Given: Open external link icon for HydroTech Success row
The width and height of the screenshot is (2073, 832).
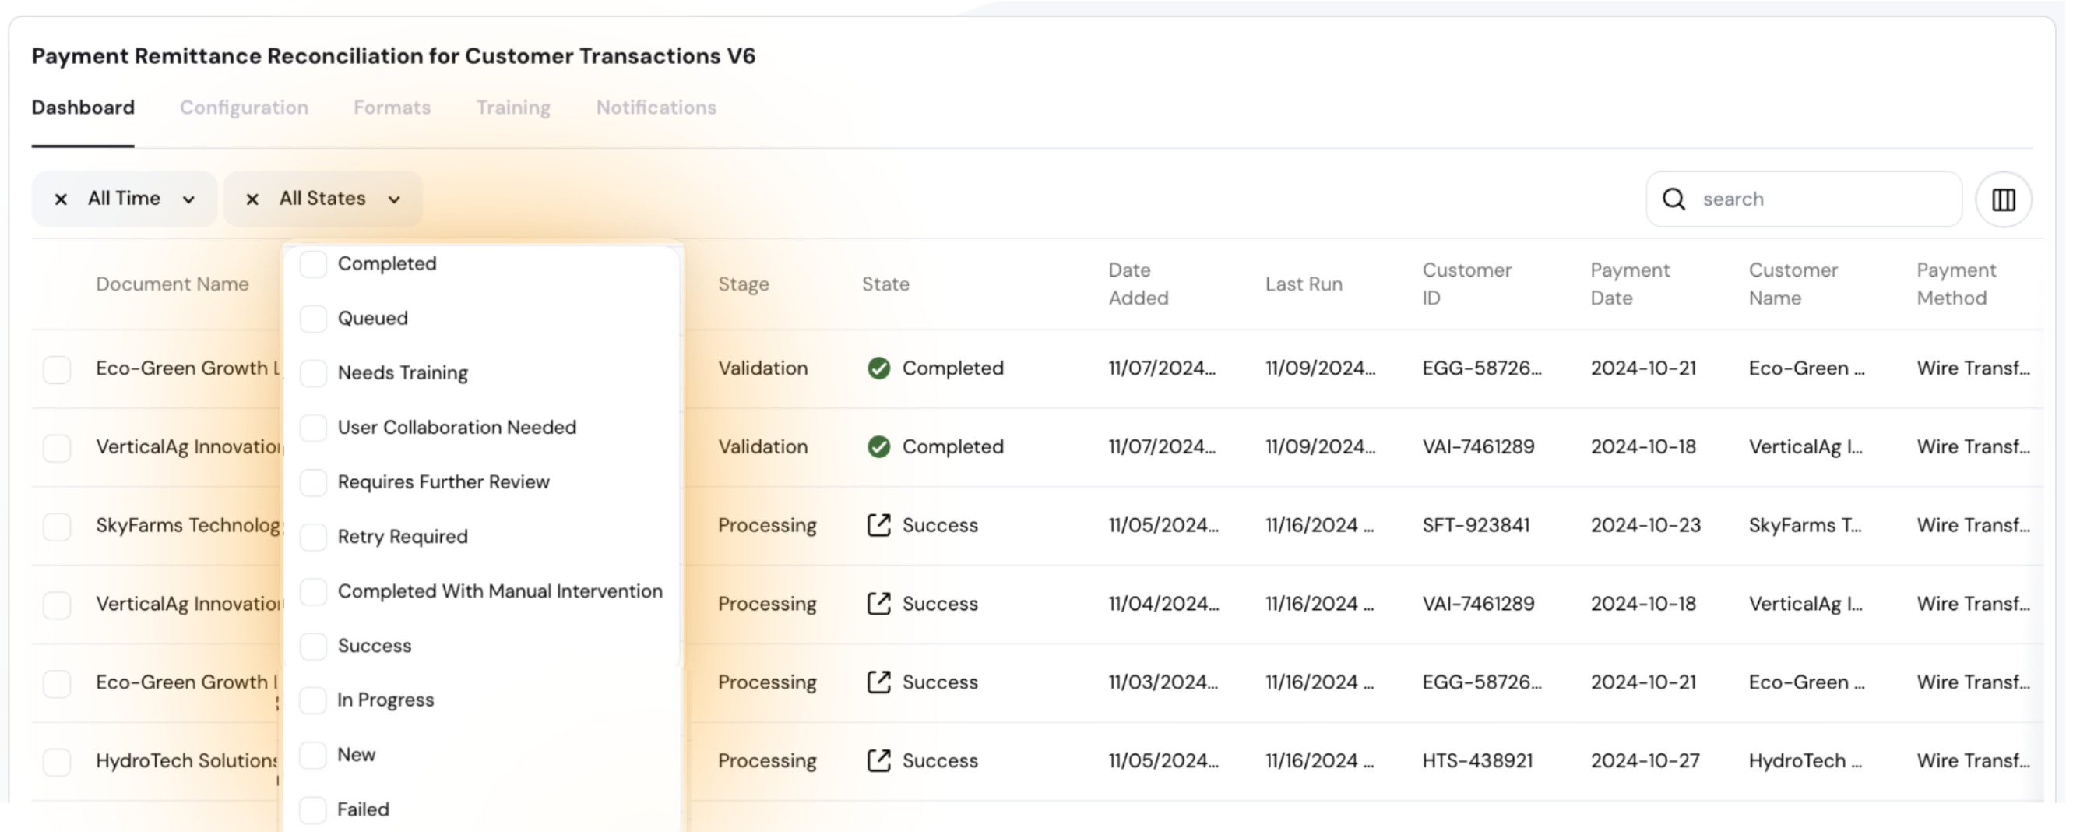Looking at the screenshot, I should 878,760.
